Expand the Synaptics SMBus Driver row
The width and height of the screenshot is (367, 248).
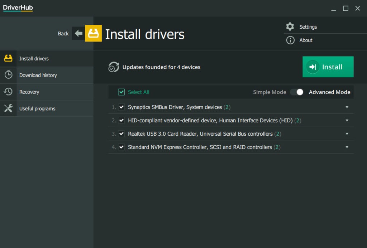pos(347,107)
